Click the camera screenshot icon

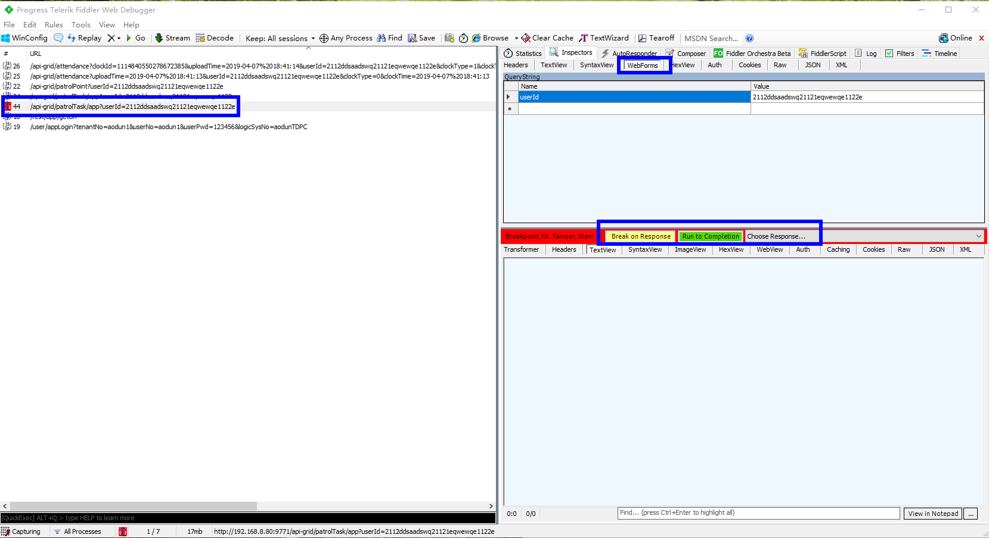coord(449,38)
